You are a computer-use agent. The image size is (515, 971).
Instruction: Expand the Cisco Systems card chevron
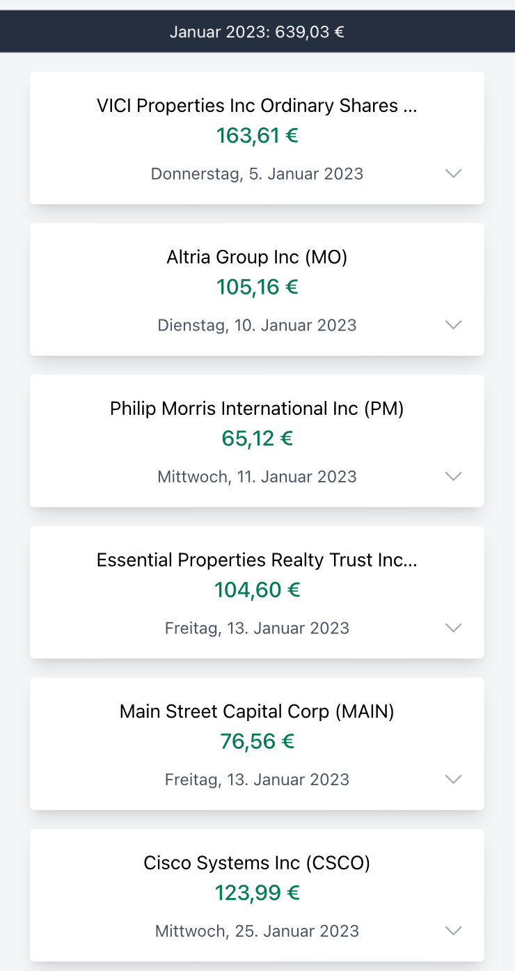point(453,931)
